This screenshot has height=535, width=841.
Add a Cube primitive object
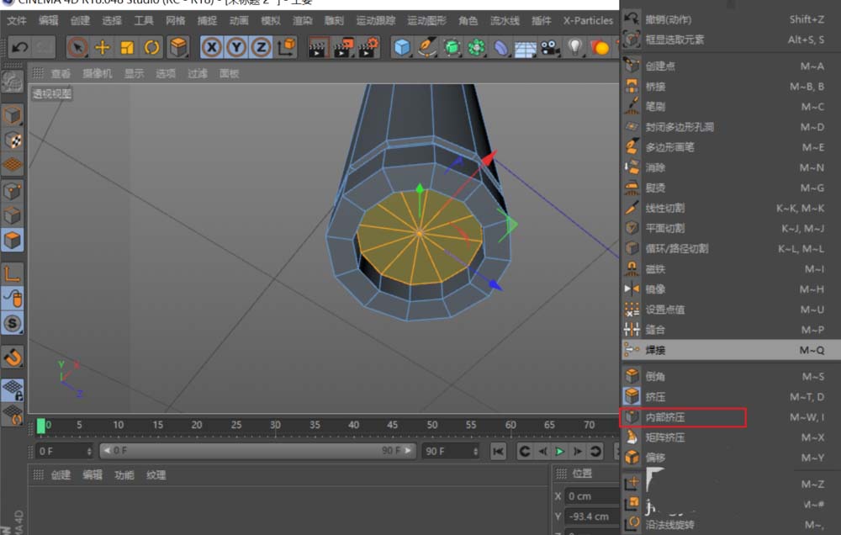(x=403, y=48)
